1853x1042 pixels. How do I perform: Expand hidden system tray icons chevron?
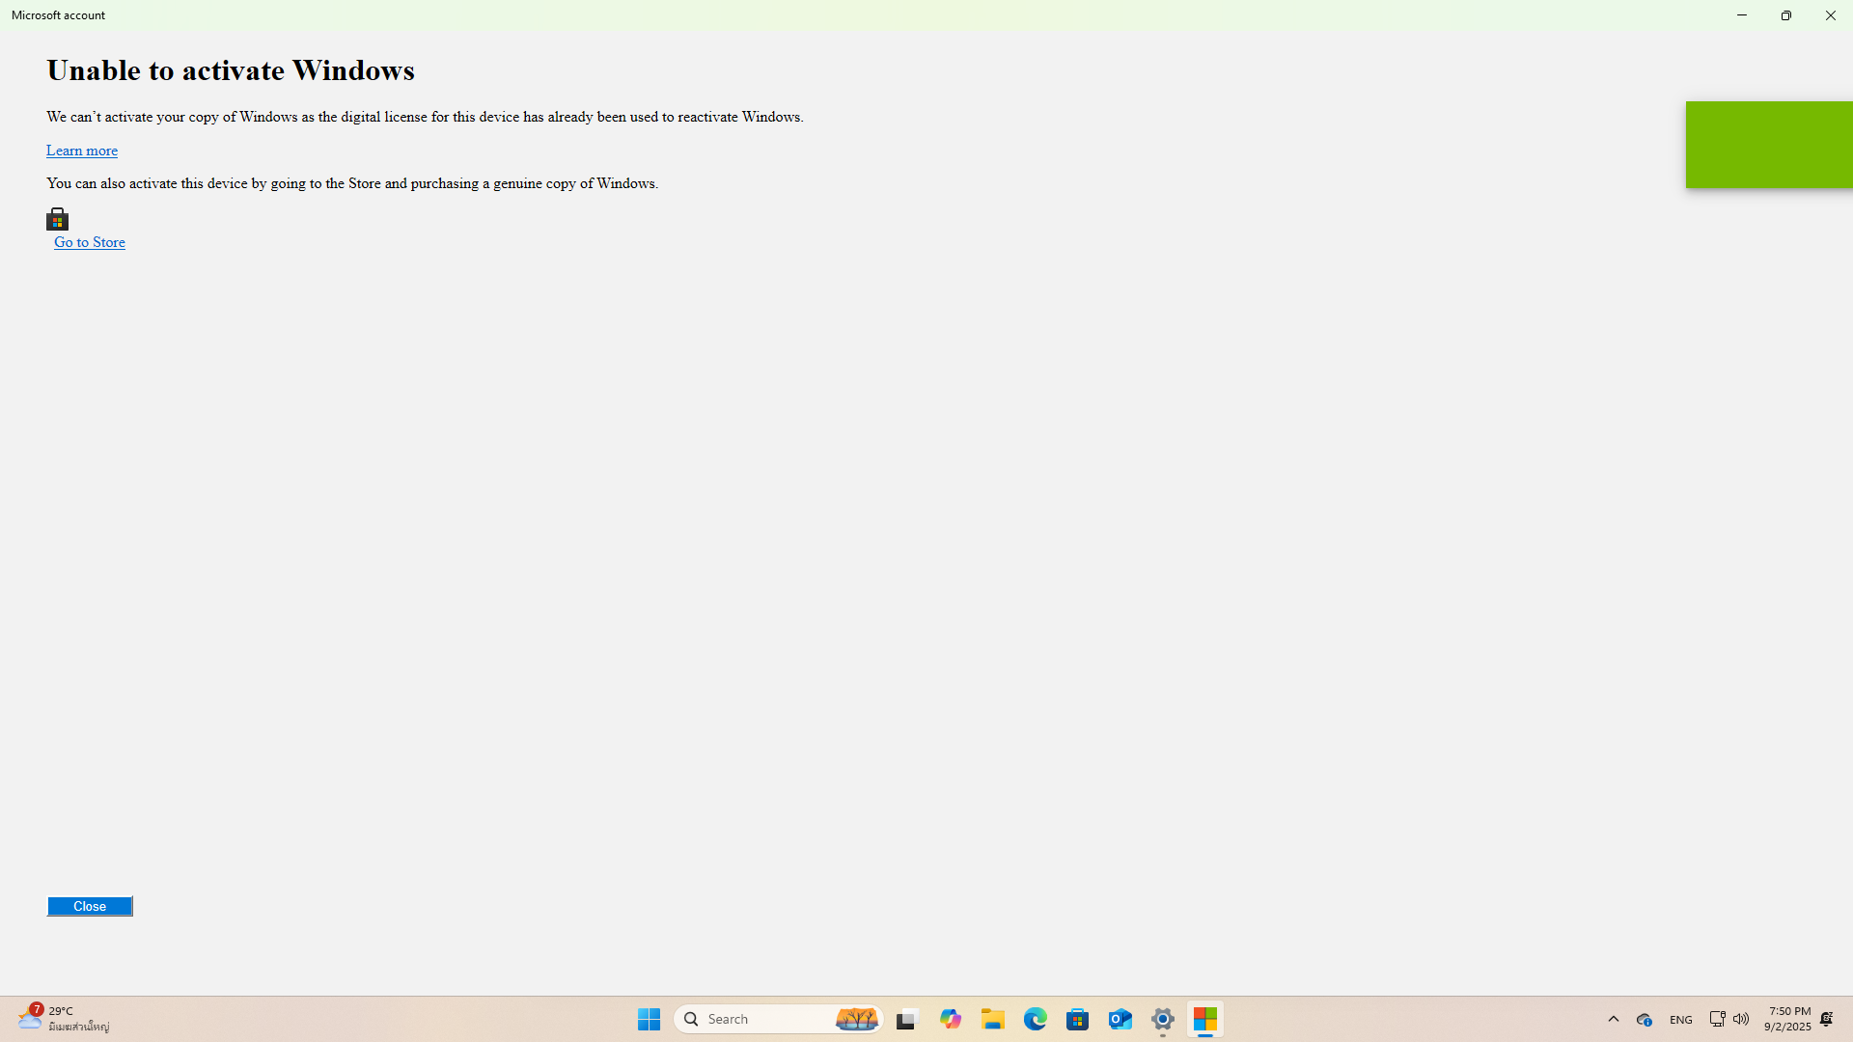pos(1614,1019)
